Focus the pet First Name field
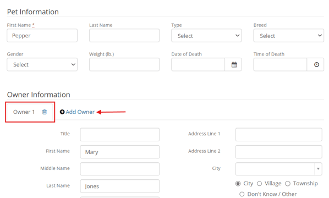Viewport: 329px width, 198px height. (x=42, y=36)
